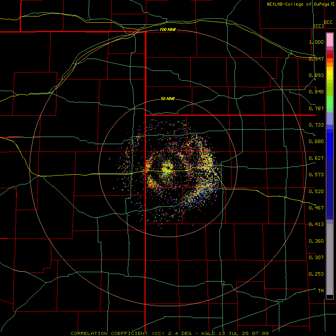
Task: Click the 0.467 scale value
Action: click(316, 208)
